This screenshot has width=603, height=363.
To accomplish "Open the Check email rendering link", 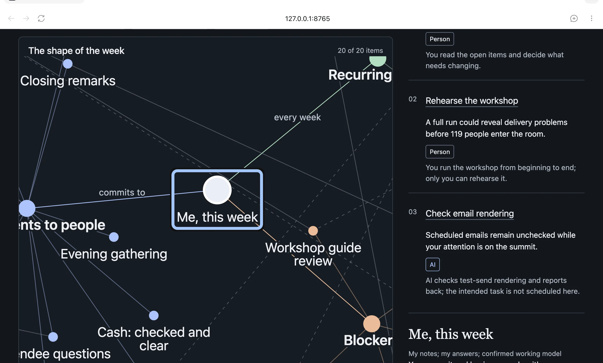I will [470, 213].
